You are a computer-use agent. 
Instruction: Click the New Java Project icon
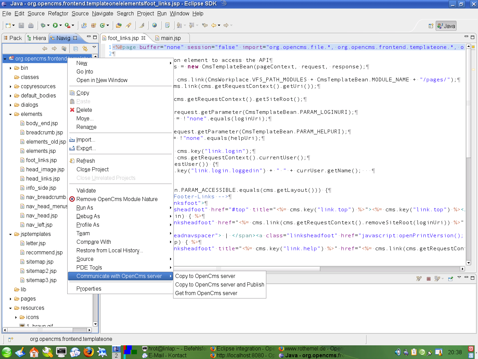[84, 25]
